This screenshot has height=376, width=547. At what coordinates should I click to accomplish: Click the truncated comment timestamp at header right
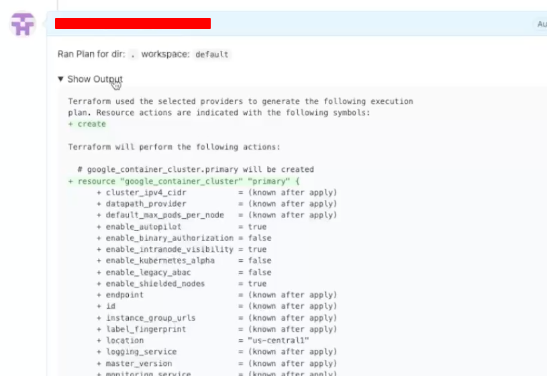coord(542,24)
